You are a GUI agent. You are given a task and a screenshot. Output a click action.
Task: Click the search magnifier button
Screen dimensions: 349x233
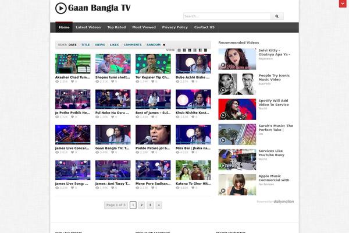pyautogui.click(x=277, y=16)
